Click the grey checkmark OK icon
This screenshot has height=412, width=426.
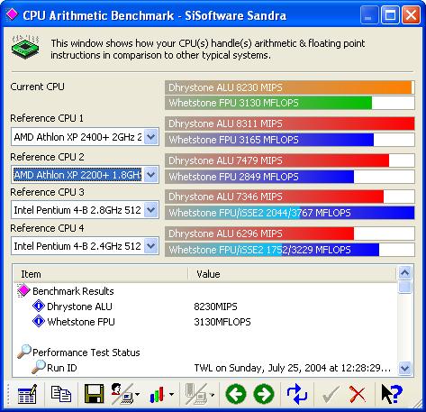tap(331, 394)
